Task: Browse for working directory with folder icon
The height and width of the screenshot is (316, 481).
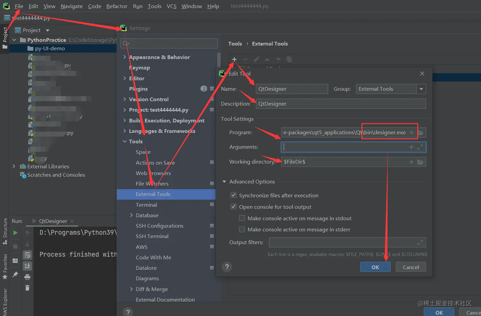Action: [421, 162]
